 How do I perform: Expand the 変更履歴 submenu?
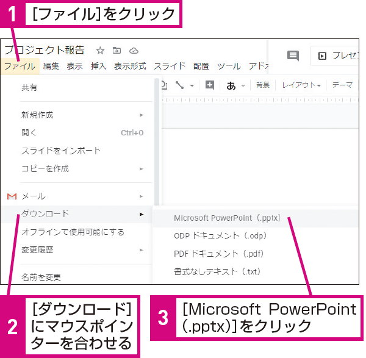[x=77, y=250]
